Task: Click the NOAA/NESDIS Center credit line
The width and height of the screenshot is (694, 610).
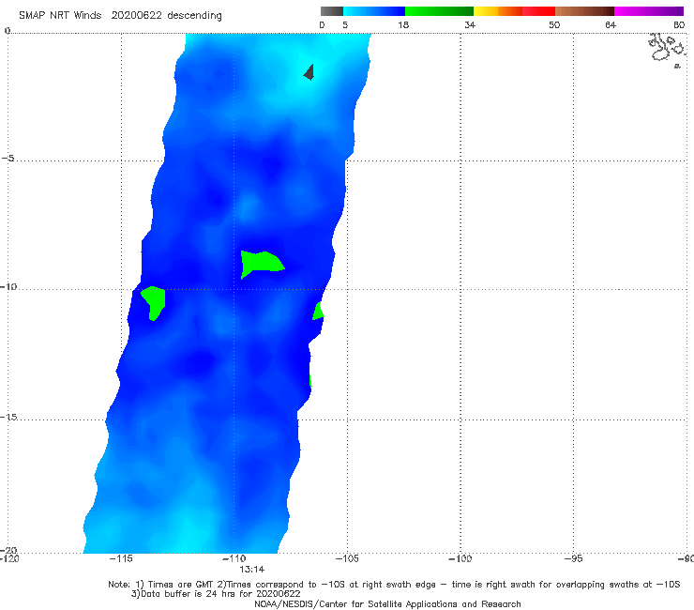Action: point(387,604)
